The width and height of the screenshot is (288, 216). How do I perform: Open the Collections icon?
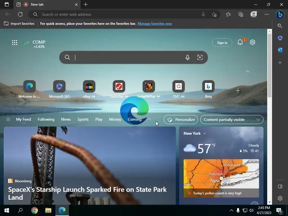(x=241, y=14)
